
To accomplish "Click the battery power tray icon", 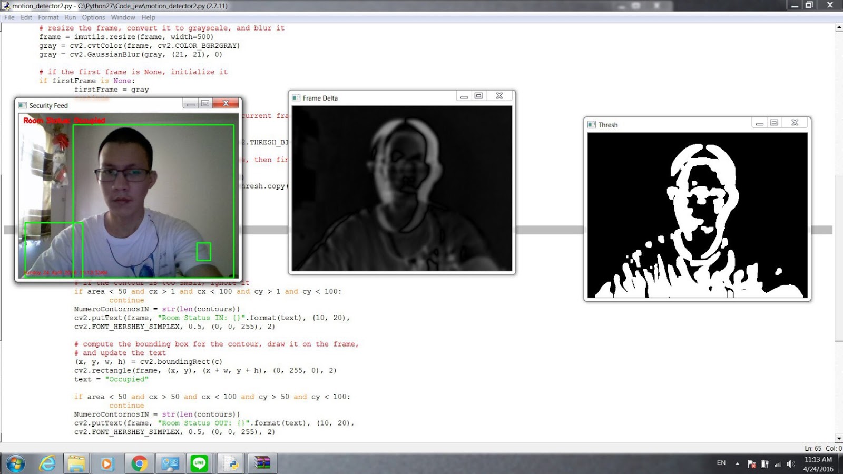I will [764, 463].
